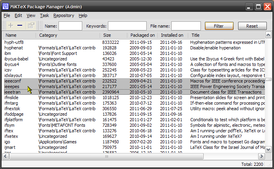This screenshot has height=169, width=274.
Task: Click the title "Disable/enable hypenation"
Action: (215, 48)
